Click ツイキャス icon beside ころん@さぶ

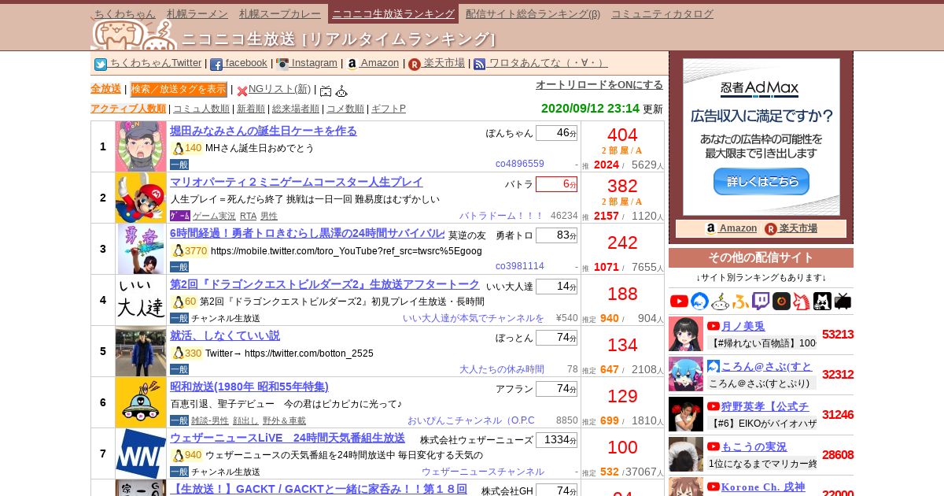click(714, 366)
